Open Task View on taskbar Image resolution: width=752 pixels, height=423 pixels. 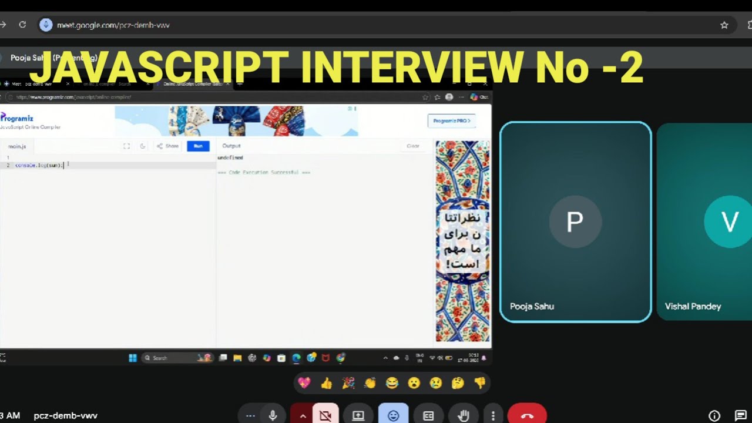click(223, 358)
